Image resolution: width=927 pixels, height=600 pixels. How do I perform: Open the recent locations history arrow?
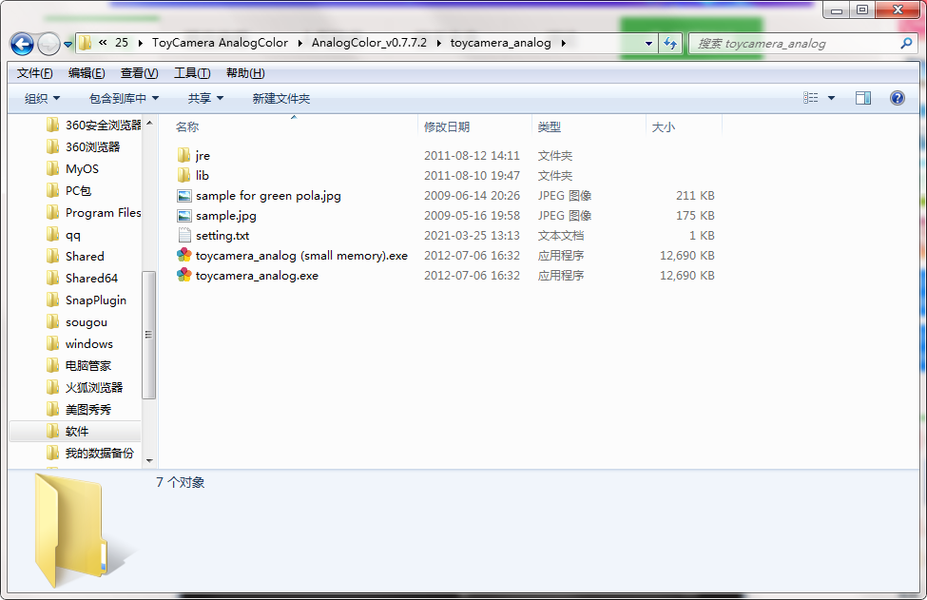[x=68, y=45]
